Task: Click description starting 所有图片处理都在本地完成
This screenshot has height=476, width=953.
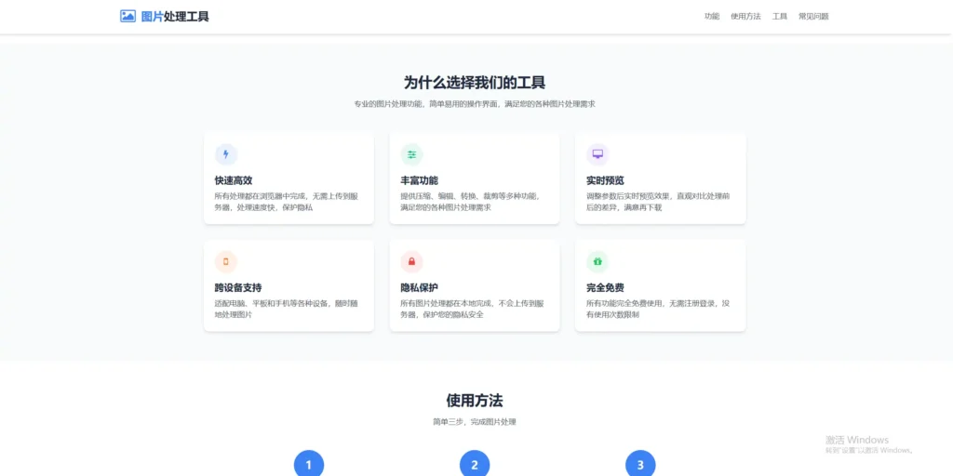Action: coord(472,309)
